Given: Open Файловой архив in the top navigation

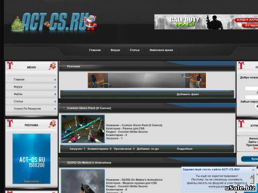Looking at the screenshot, I should pyautogui.click(x=161, y=50).
